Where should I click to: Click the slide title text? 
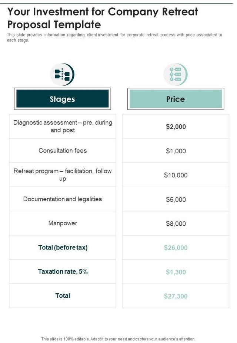(x=103, y=18)
